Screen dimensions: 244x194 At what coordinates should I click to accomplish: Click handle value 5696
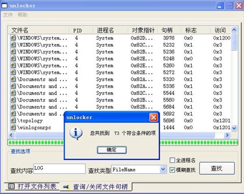(x=169, y=120)
